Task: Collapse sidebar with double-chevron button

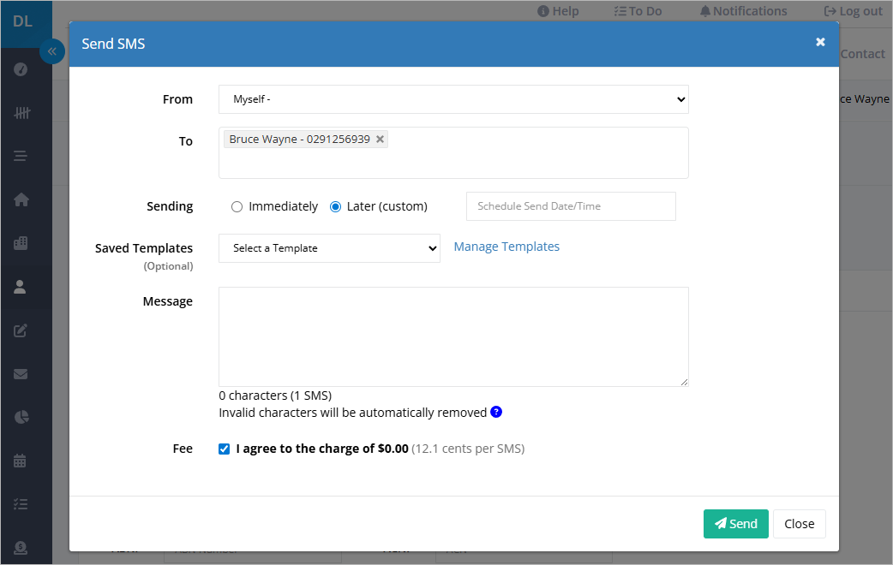Action: click(x=51, y=51)
